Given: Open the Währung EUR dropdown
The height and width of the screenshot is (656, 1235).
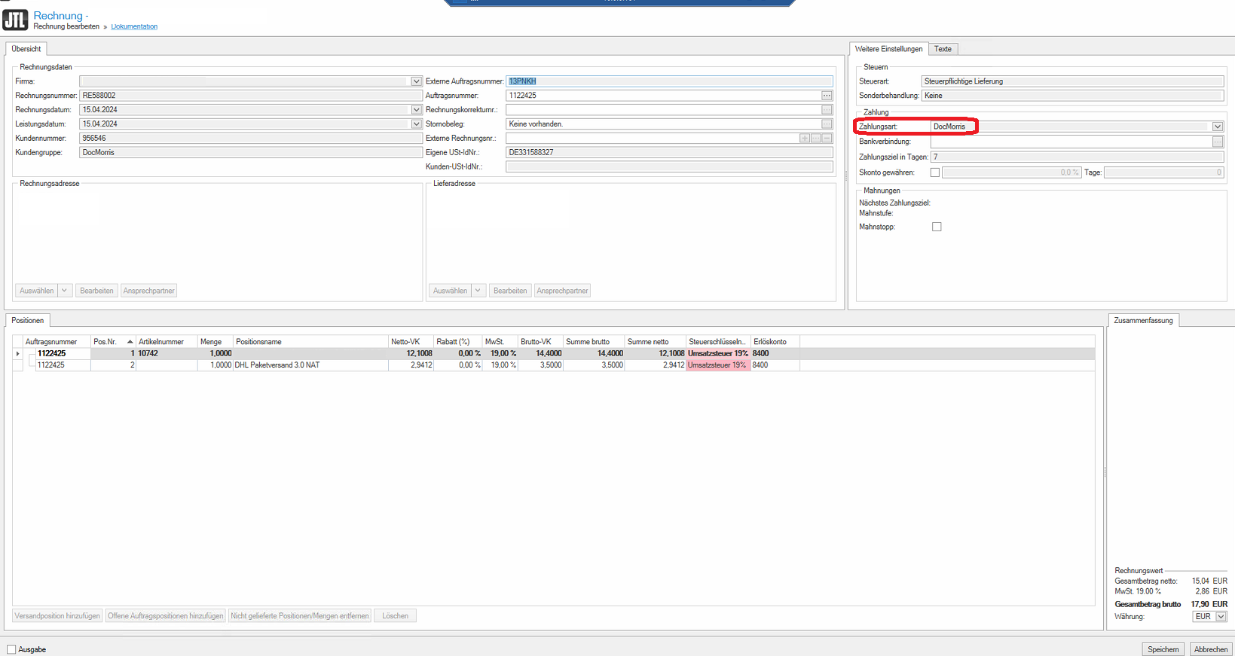Looking at the screenshot, I should point(1221,617).
